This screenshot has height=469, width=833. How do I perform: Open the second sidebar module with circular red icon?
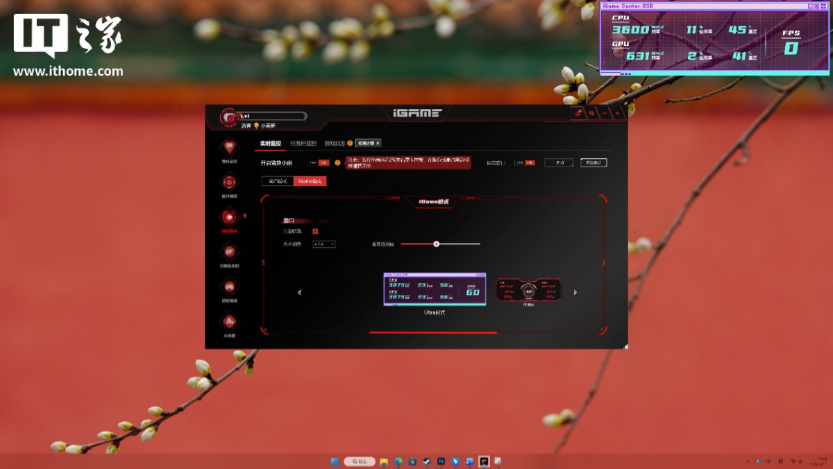click(x=229, y=182)
